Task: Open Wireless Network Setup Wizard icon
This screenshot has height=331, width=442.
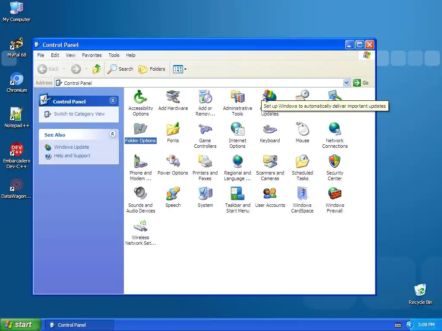Action: point(140,227)
